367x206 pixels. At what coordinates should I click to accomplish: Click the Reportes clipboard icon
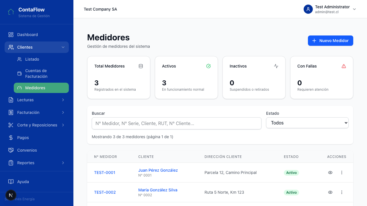pyautogui.click(x=11, y=163)
